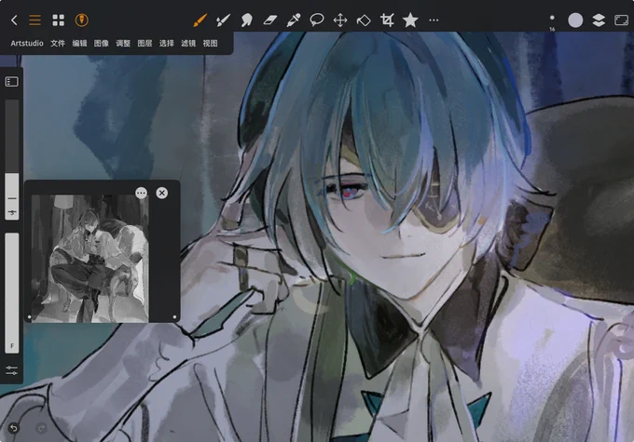Select the Paint bucket fill tool
This screenshot has width=634, height=442.
[364, 20]
